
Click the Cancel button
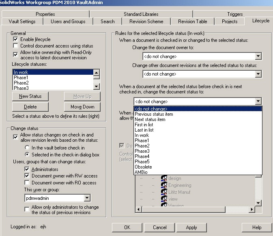[x=160, y=227]
